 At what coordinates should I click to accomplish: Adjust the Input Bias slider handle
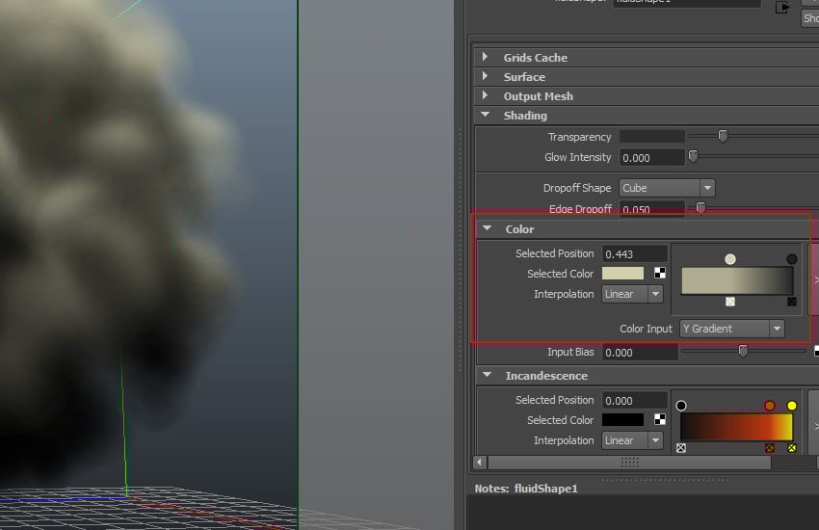(743, 351)
